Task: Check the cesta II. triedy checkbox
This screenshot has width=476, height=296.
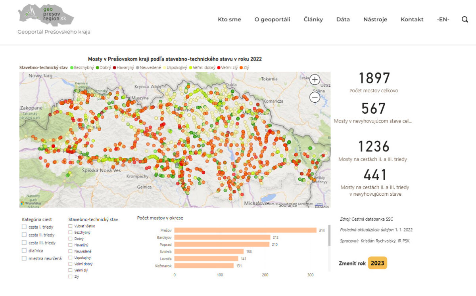Action: [x=24, y=235]
